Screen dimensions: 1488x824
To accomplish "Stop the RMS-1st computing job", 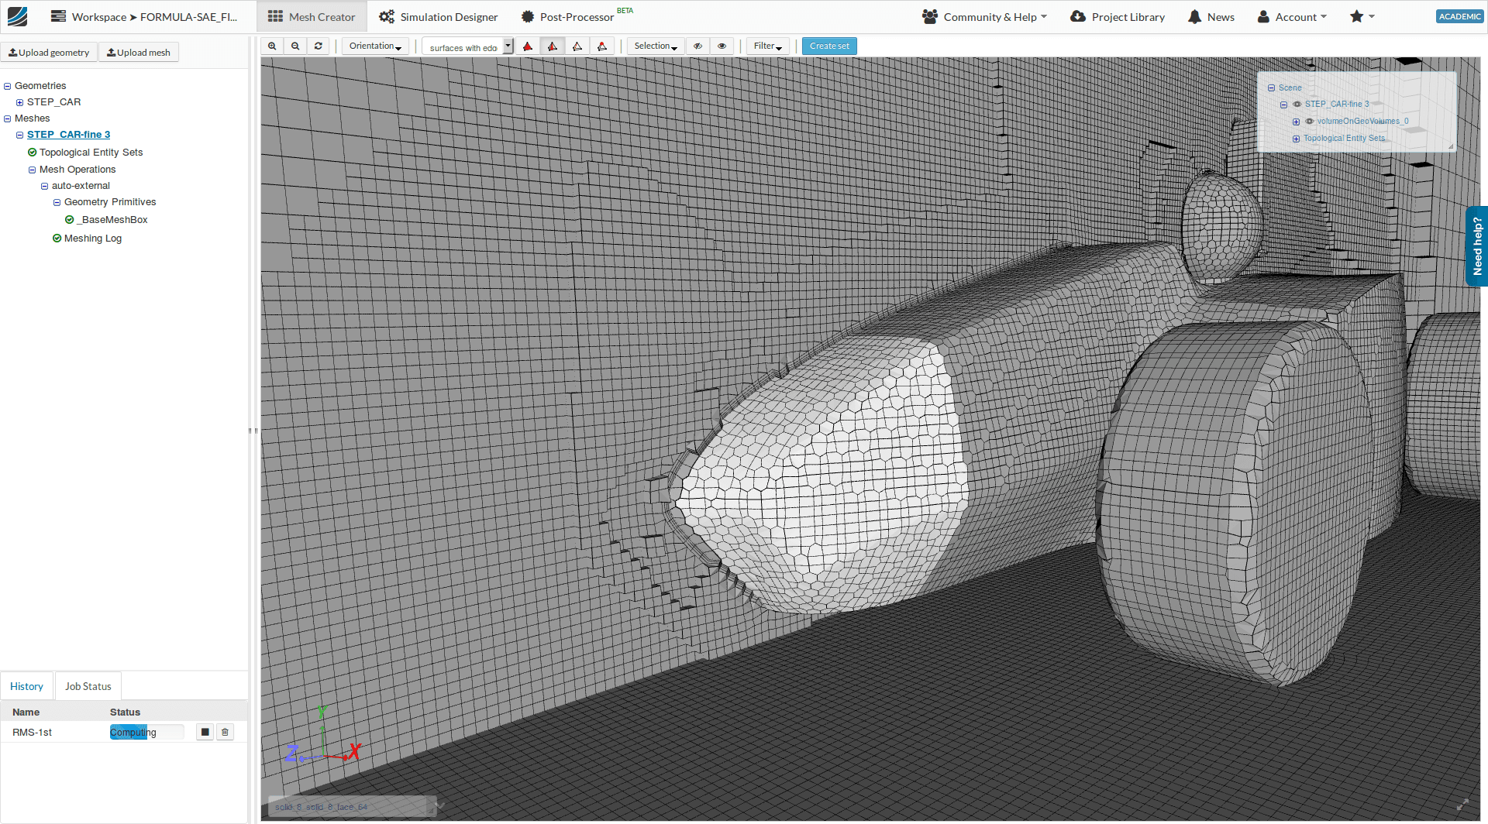I will pos(205,732).
